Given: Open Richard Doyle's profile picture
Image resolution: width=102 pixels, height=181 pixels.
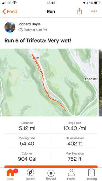Looking at the screenshot, I should pos(10,27).
